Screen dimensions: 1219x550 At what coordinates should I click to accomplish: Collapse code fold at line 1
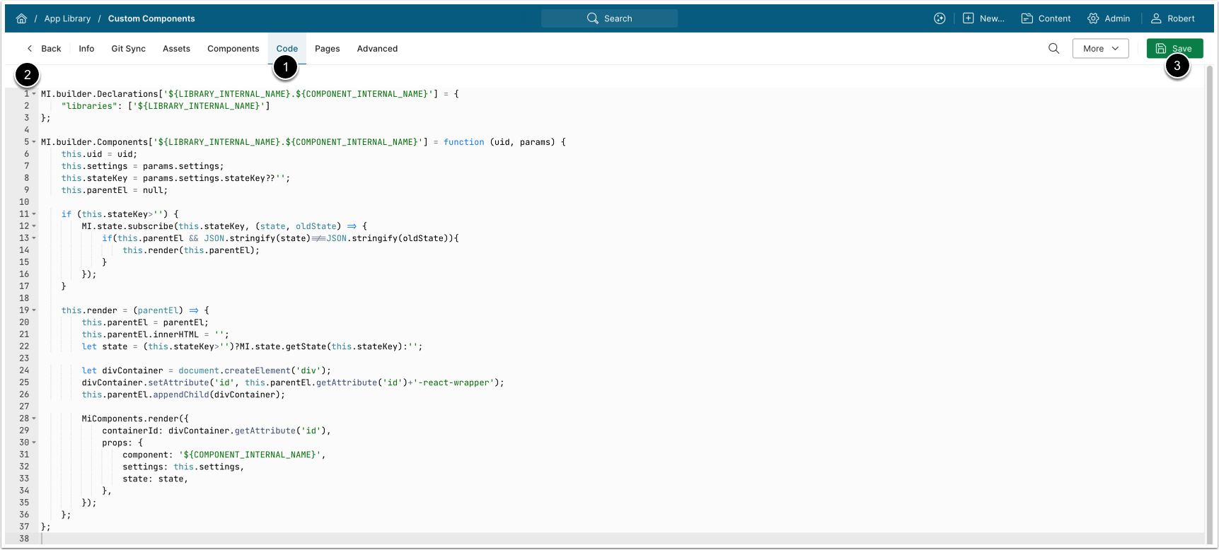tap(34, 94)
